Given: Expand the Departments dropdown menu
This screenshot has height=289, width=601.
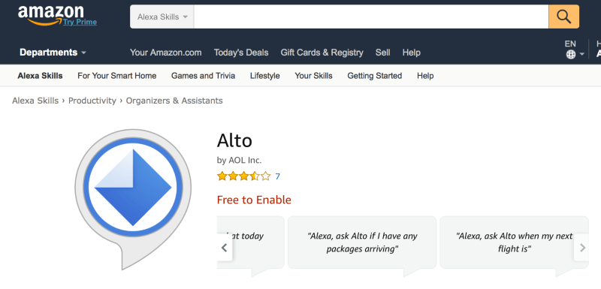Looking at the screenshot, I should 53,53.
